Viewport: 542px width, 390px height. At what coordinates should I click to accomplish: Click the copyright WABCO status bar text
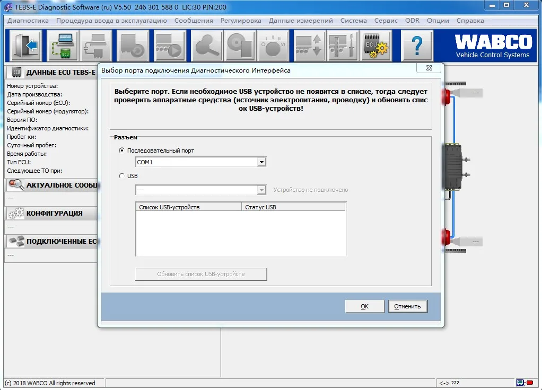(x=50, y=383)
